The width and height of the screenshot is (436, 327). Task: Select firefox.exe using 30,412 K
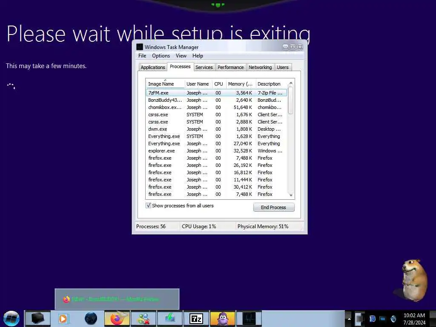coord(216,187)
